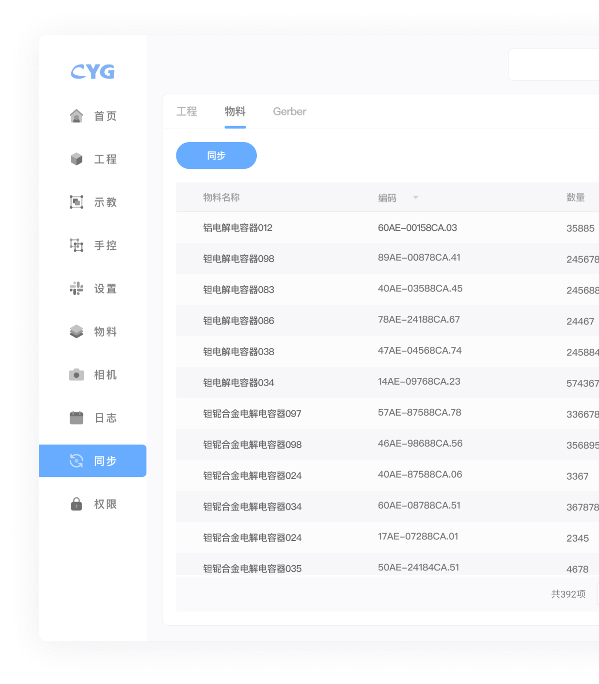Screen dimensions: 599x684
Task: Select row 钽铌合金电解电容器035
Action: 388,564
